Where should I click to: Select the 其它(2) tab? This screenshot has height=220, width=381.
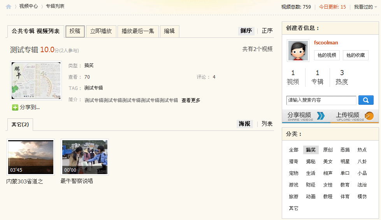(x=20, y=125)
